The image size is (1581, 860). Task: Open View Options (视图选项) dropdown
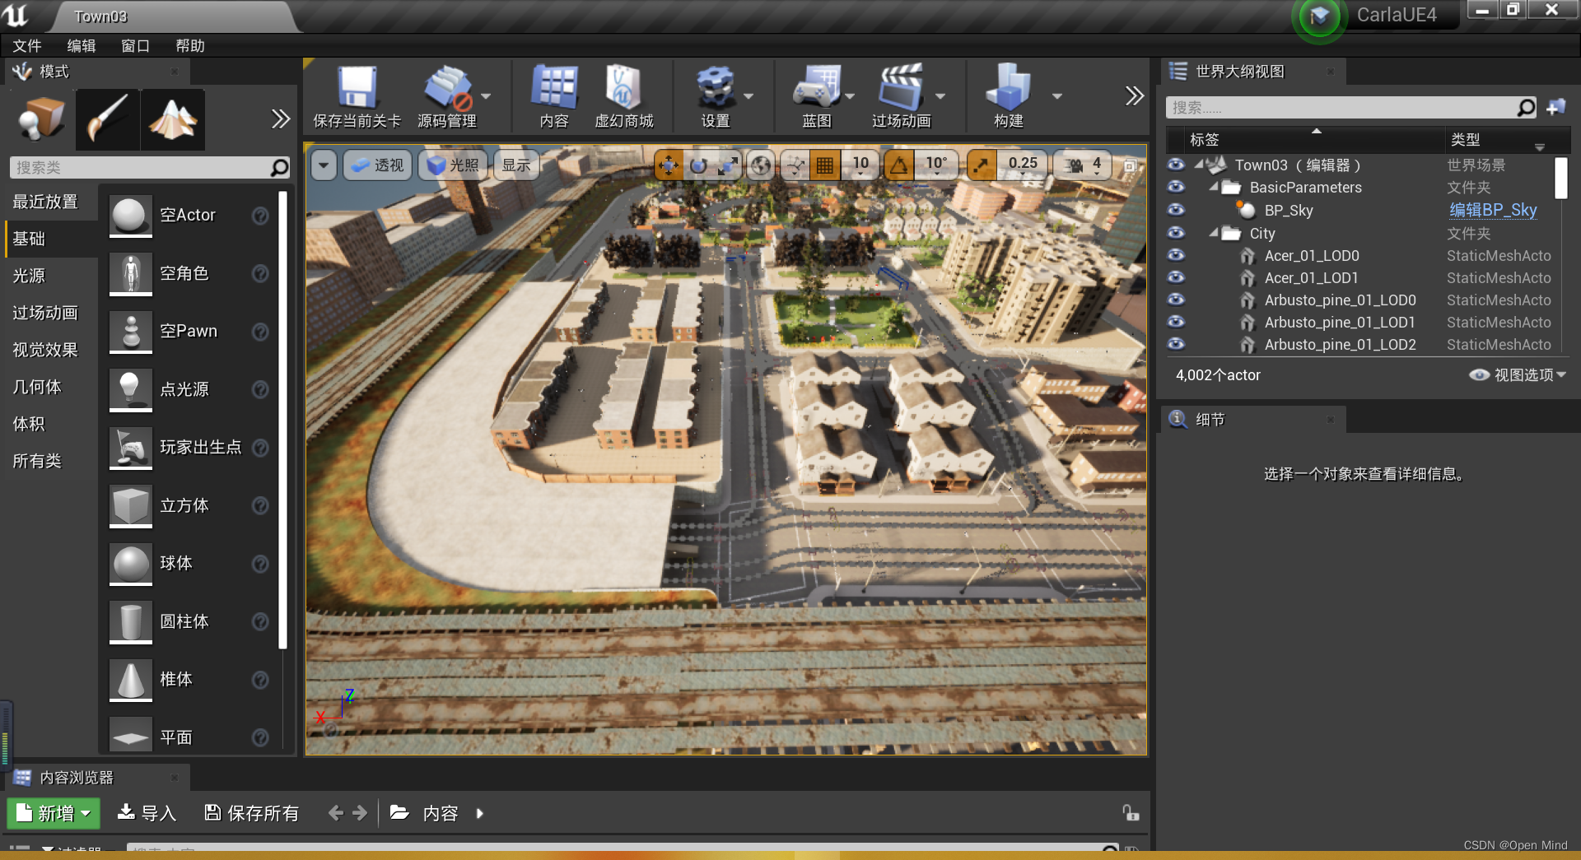coord(1518,375)
